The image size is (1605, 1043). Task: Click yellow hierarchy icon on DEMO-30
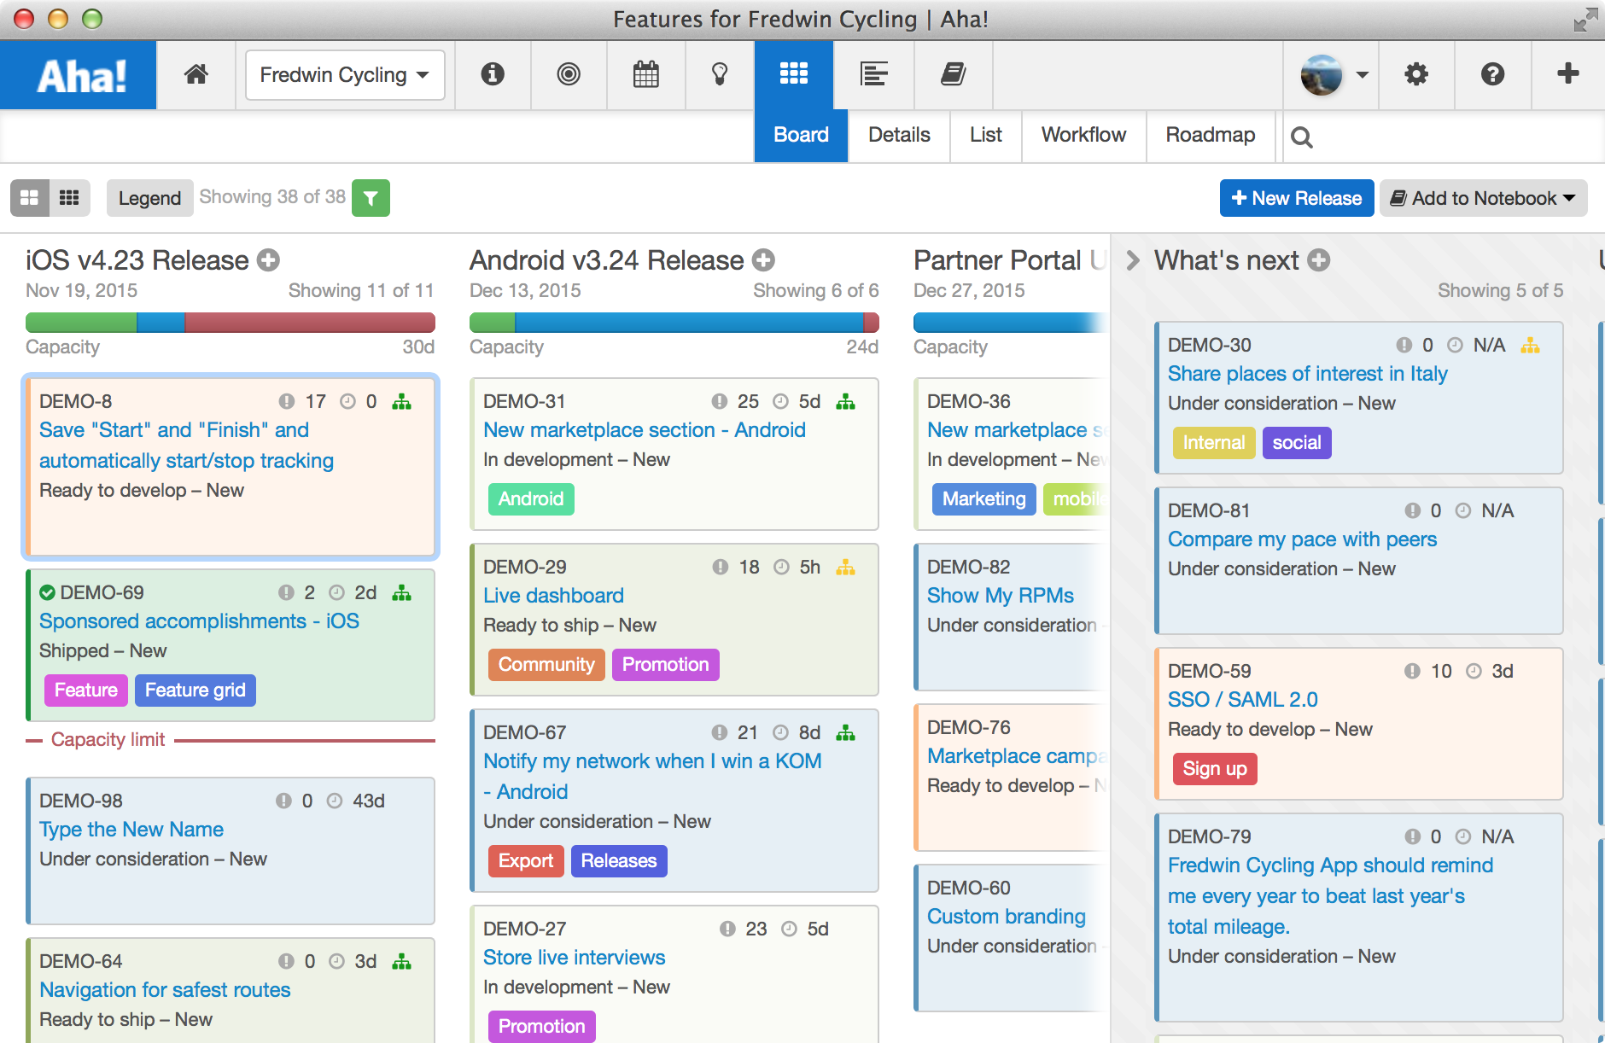click(1530, 345)
